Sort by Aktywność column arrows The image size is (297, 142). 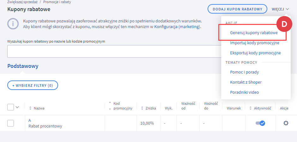[x=251, y=108]
